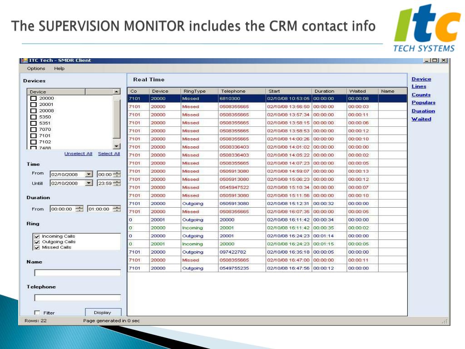Sort by RingType column header

[199, 91]
